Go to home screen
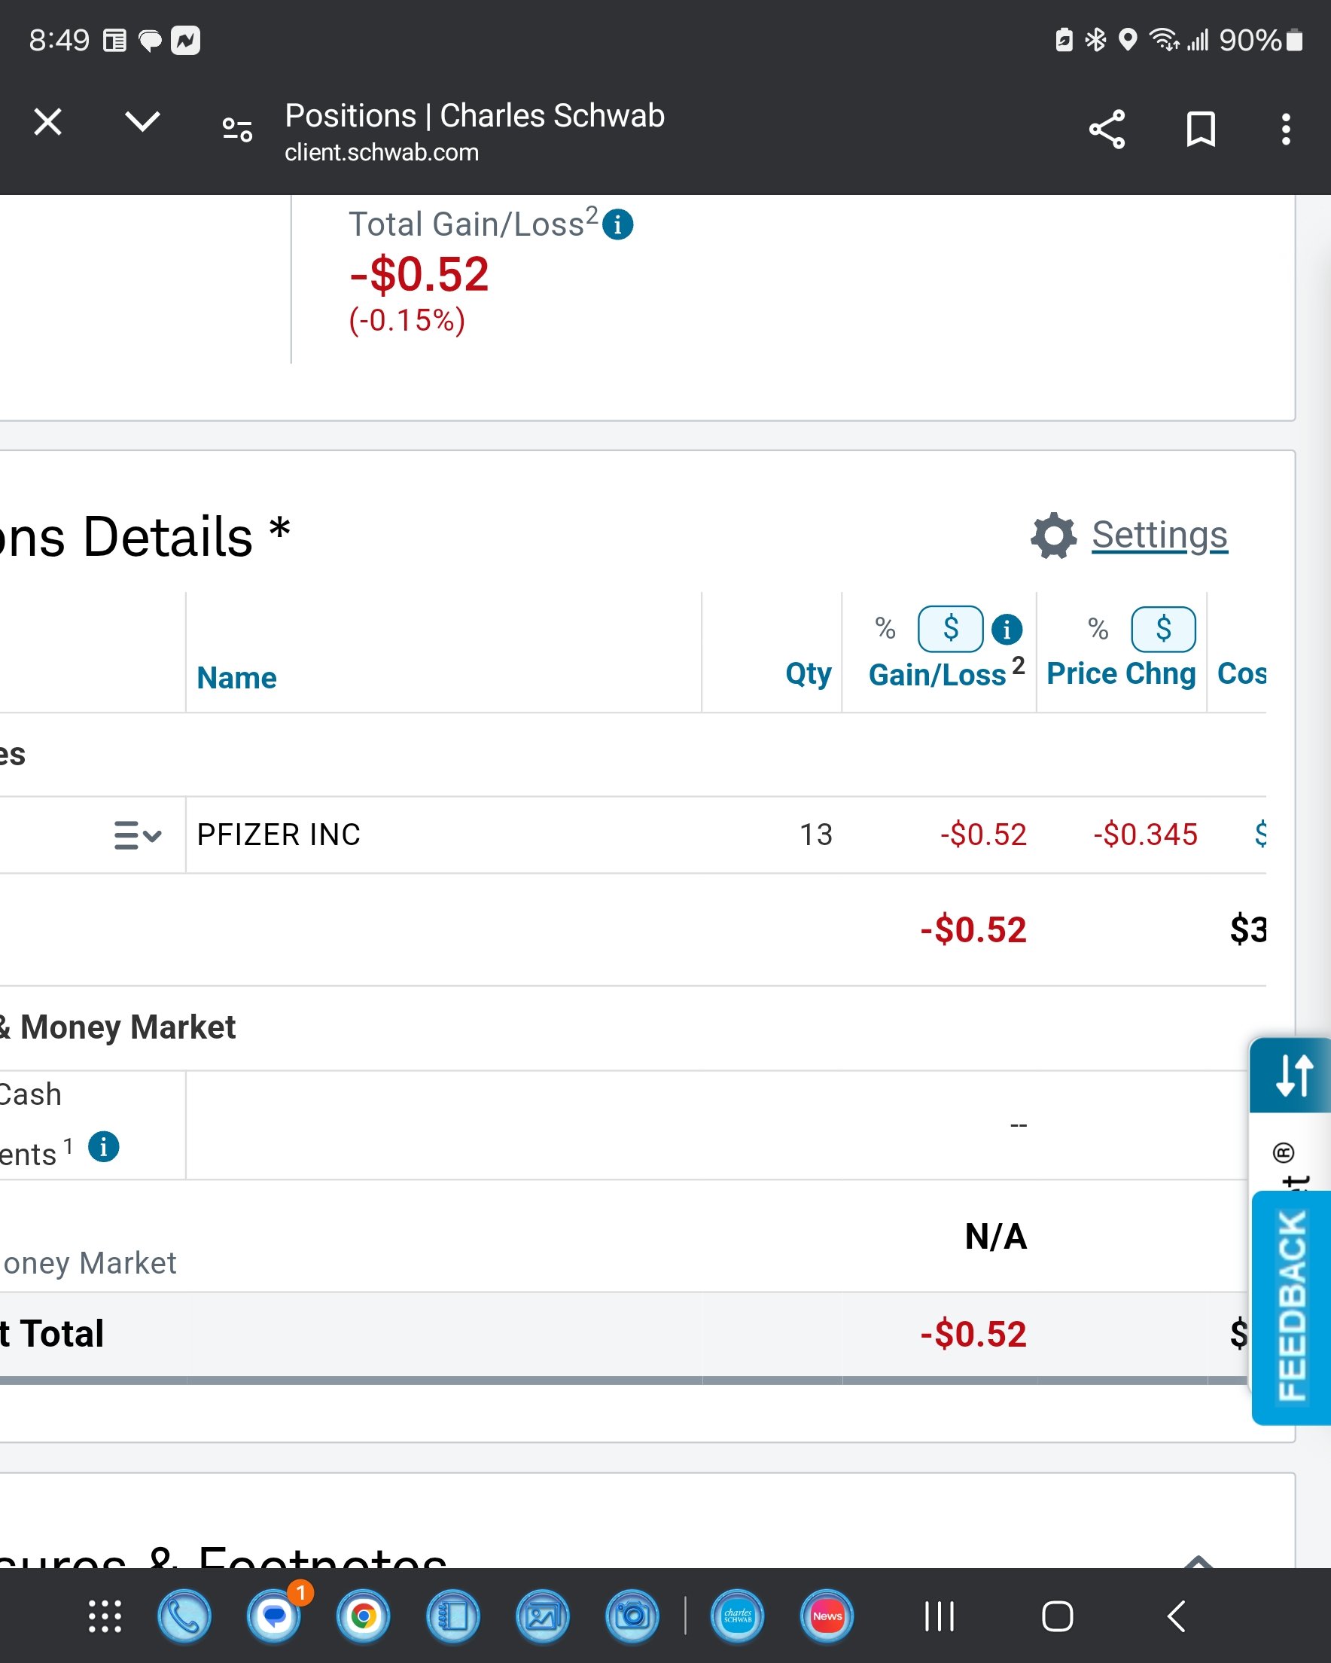 tap(1057, 1616)
